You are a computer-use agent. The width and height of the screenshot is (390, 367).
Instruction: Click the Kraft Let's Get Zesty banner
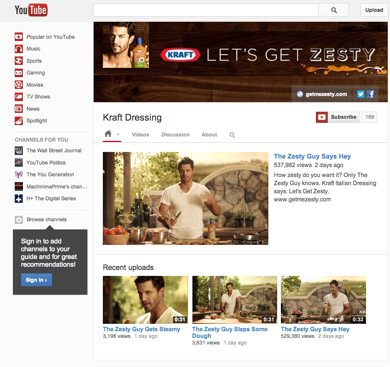(240, 62)
